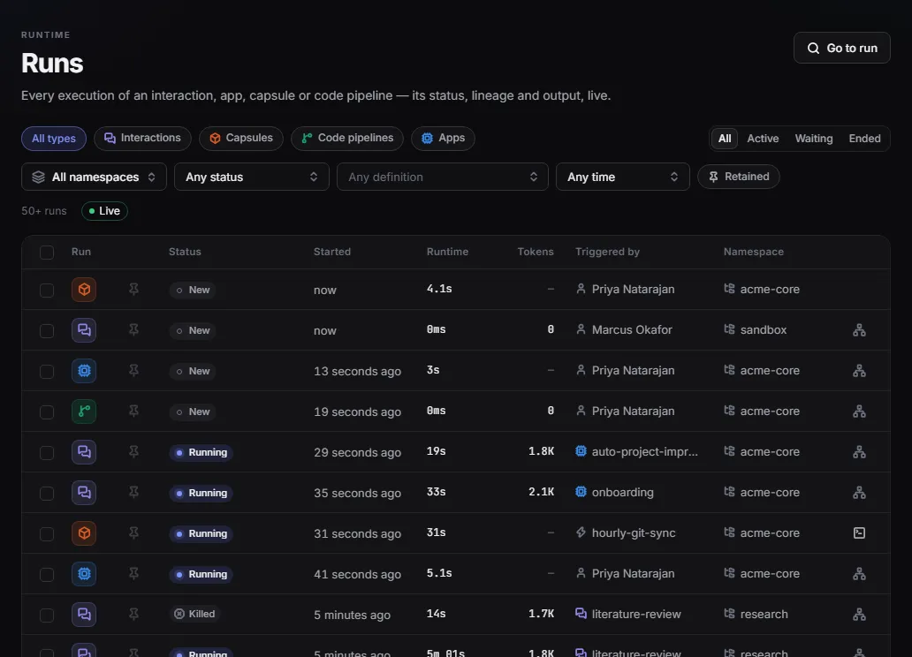
Task: Click the Running badge in onboarding row
Action: 201,493
